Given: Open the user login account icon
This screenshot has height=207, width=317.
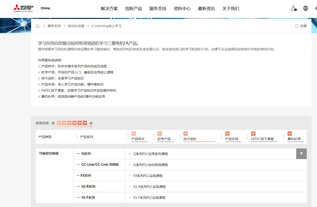Looking at the screenshot, I should point(294,8).
